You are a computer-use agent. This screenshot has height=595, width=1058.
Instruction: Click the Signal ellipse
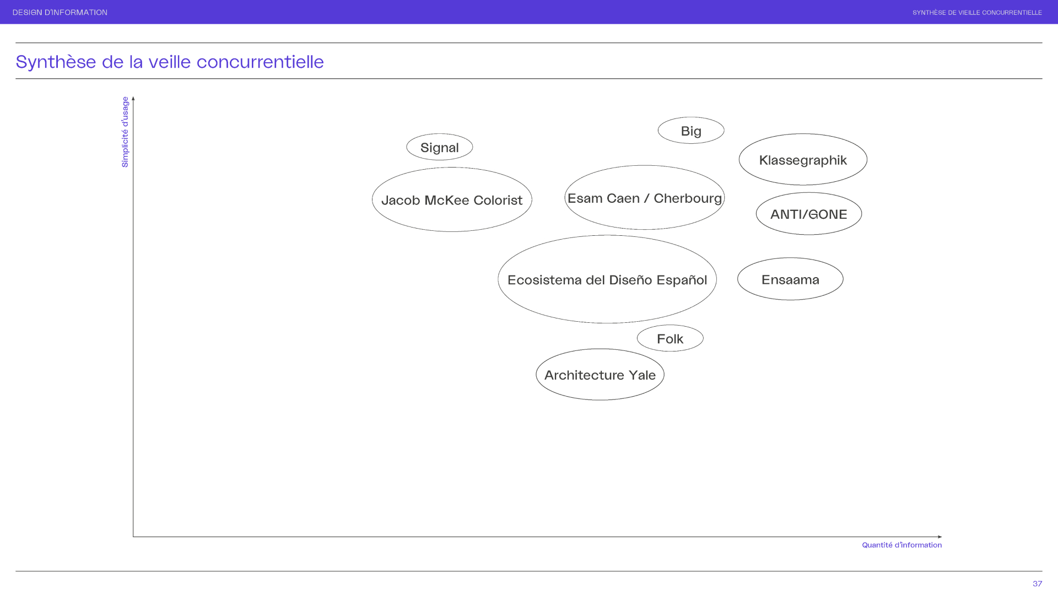[x=439, y=147]
